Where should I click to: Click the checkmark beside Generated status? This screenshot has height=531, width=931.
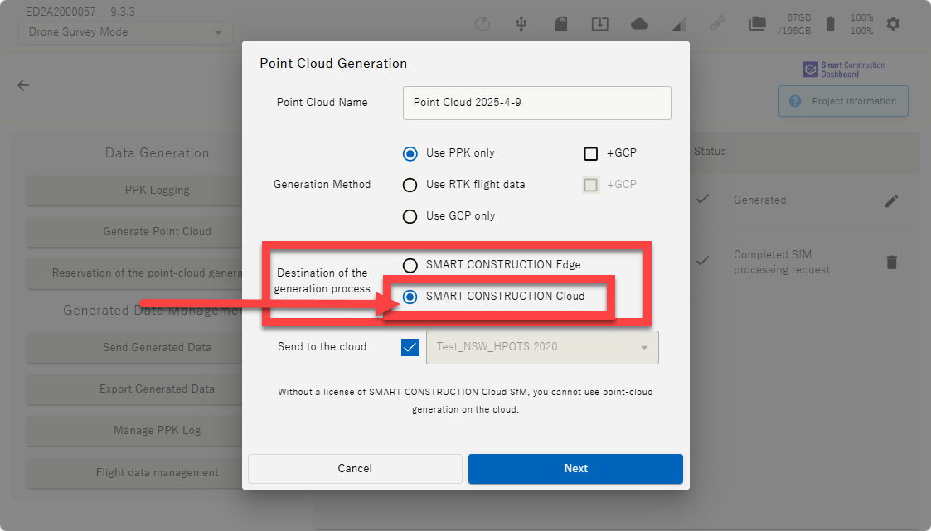point(702,199)
